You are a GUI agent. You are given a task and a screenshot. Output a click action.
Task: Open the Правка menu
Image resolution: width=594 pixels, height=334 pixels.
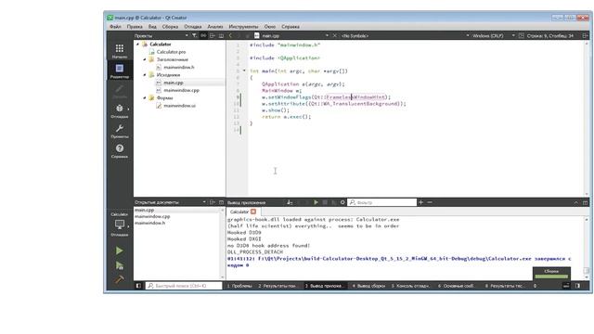click(x=135, y=27)
